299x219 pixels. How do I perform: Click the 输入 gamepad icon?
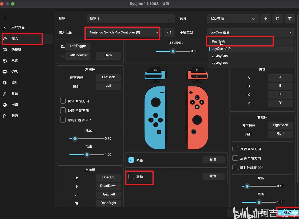(x=5, y=39)
